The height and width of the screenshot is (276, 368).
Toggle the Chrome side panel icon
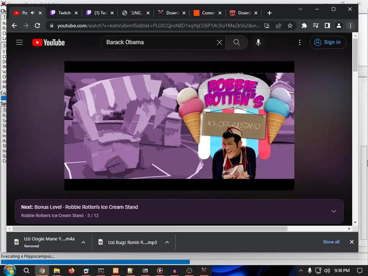327,26
